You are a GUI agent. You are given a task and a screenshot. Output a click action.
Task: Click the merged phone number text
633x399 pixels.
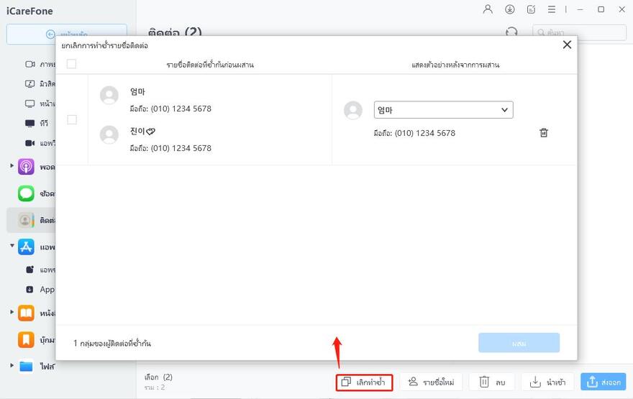(414, 133)
